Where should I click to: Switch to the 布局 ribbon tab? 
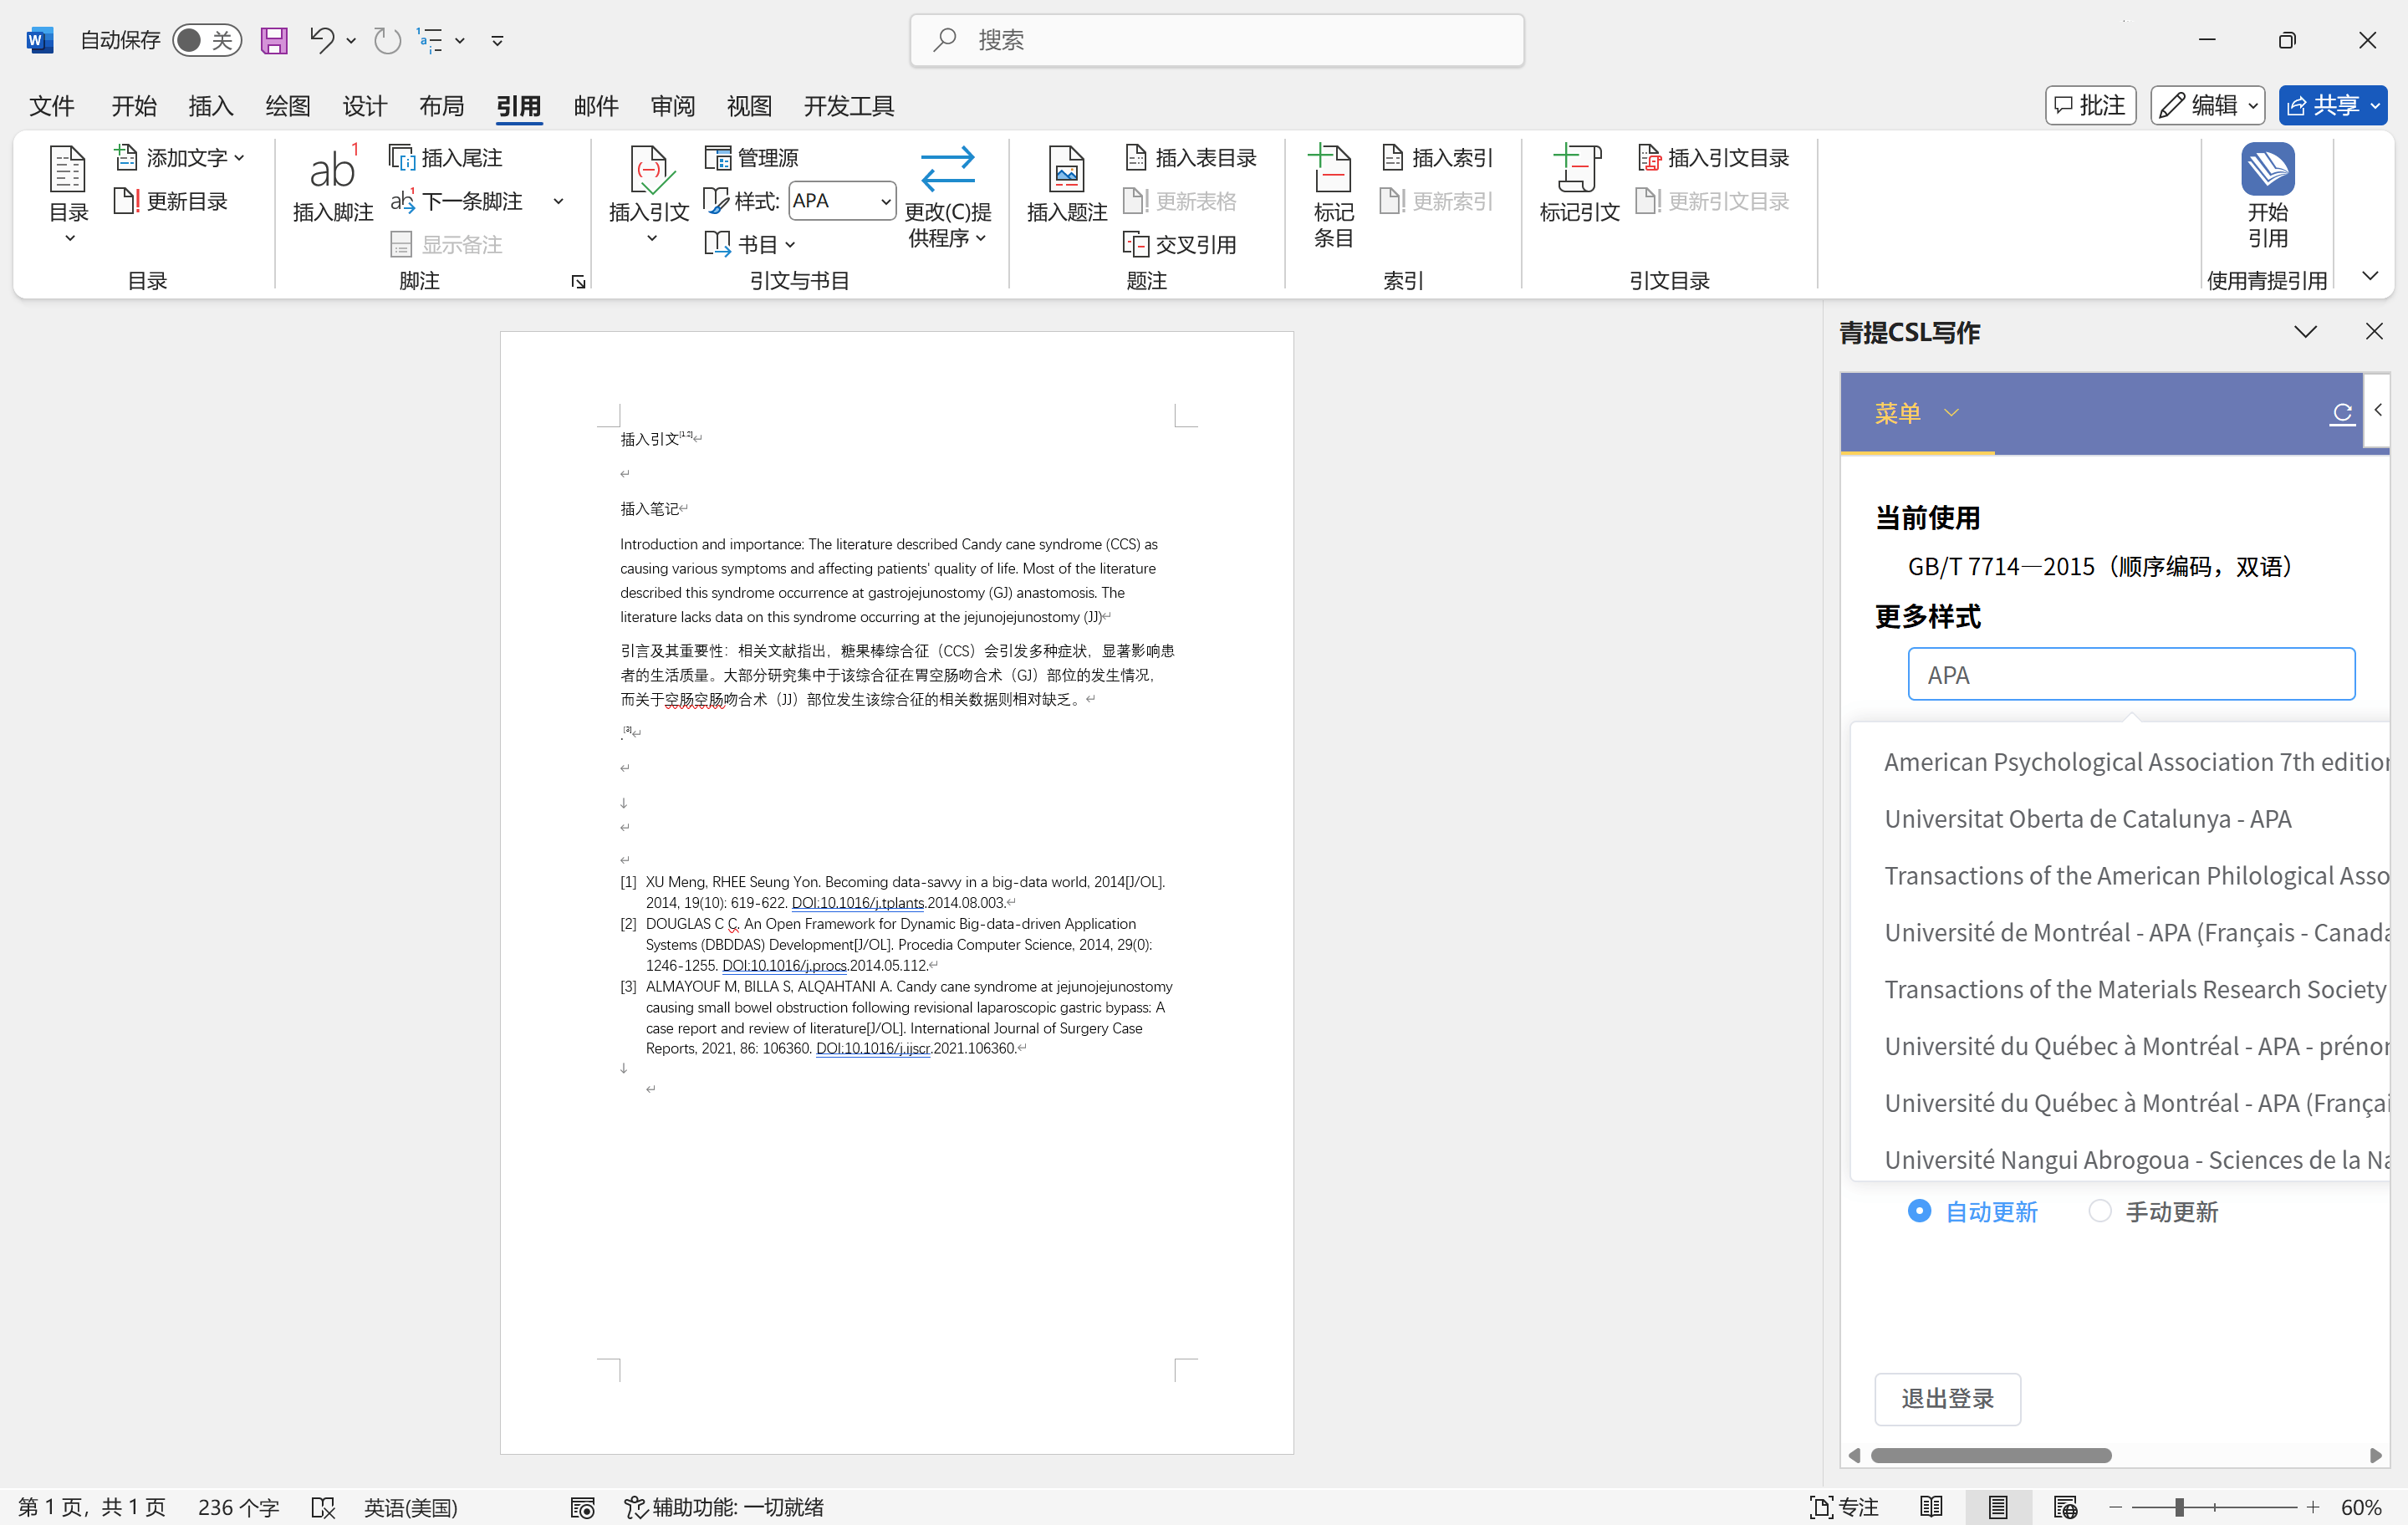441,106
